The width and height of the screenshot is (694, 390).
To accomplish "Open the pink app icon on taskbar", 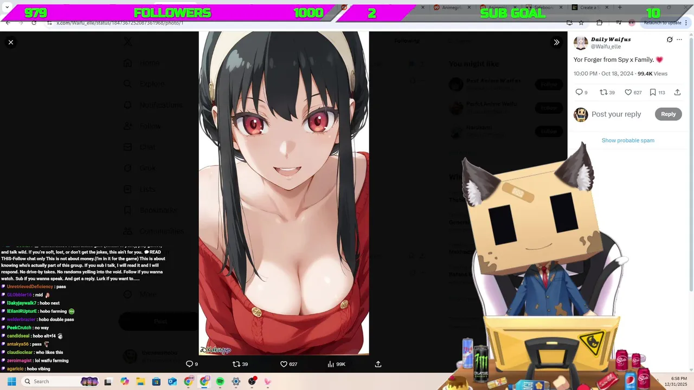I will point(268,381).
